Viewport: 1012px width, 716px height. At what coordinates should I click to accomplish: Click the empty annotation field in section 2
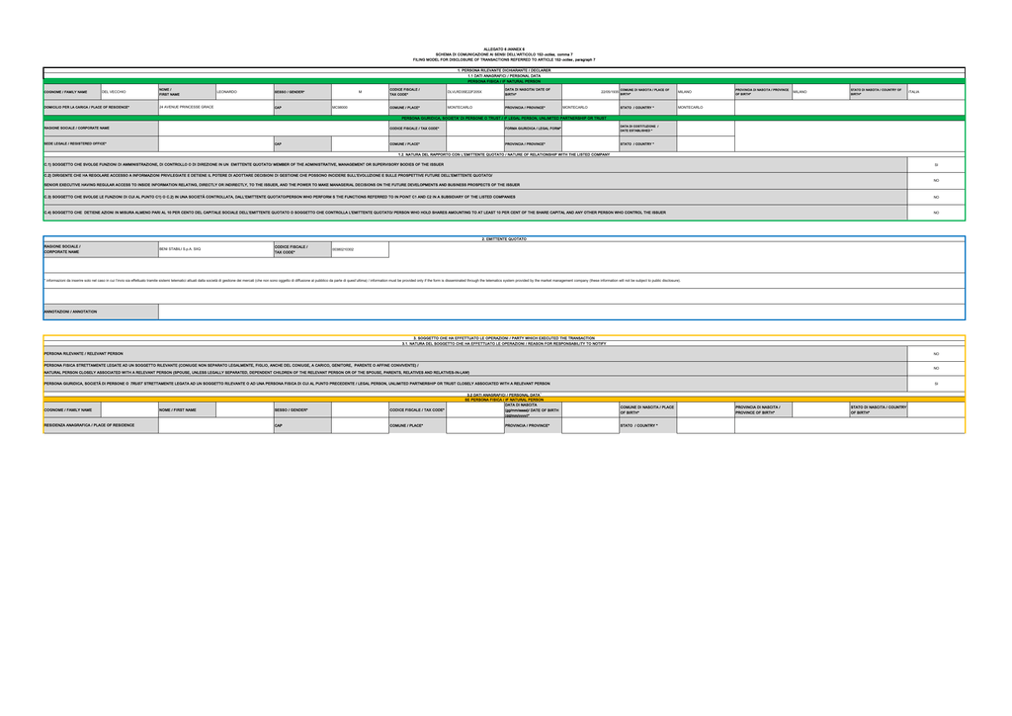[x=561, y=312]
